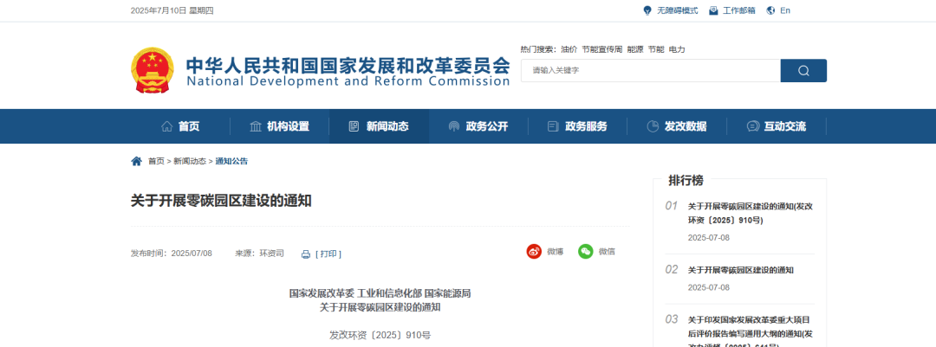
Task: Share via the Weibo icon
Action: click(534, 252)
